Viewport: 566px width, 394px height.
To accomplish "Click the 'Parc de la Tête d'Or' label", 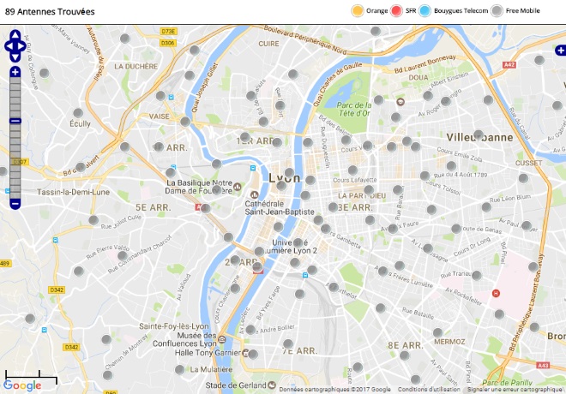I will [x=353, y=110].
